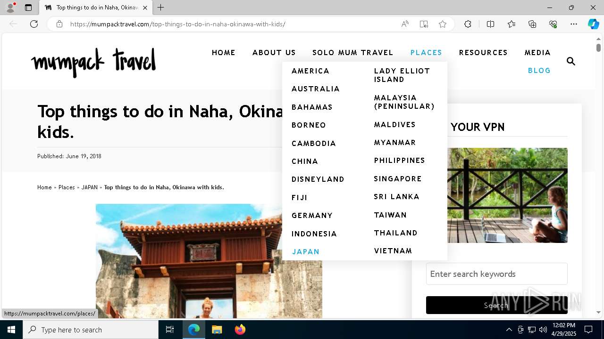Click the Enter search keywords field

tap(496, 274)
